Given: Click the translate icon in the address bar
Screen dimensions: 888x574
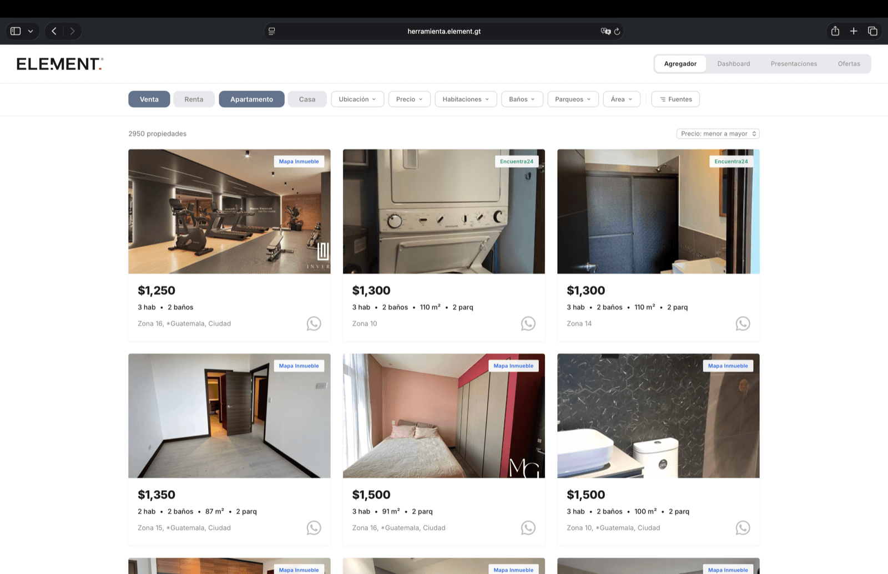Looking at the screenshot, I should click(x=606, y=31).
